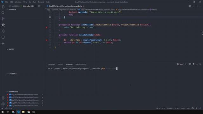Toggle the gutter breakpoint at createFromFormat line
Viewport: 203px width, 114px height.
click(47, 40)
